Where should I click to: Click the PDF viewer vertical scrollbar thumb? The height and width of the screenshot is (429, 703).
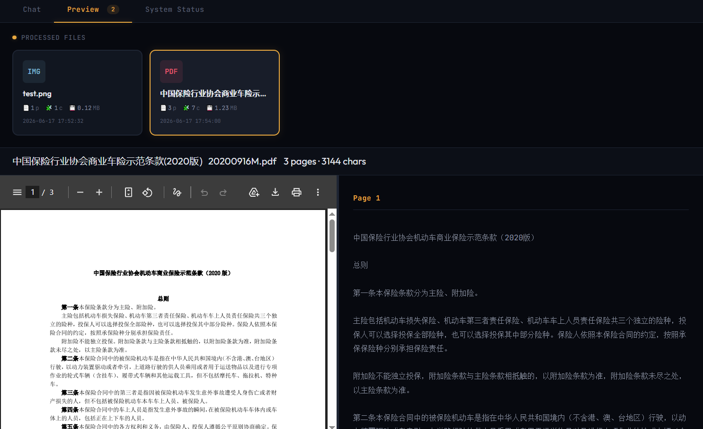click(x=332, y=236)
